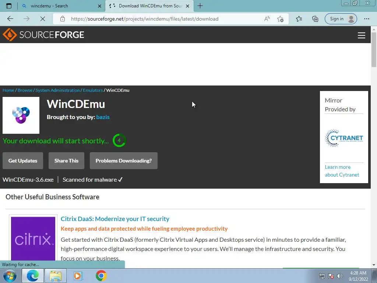This screenshot has width=377, height=283.
Task: Open the Windows Start menu
Action: [10, 276]
